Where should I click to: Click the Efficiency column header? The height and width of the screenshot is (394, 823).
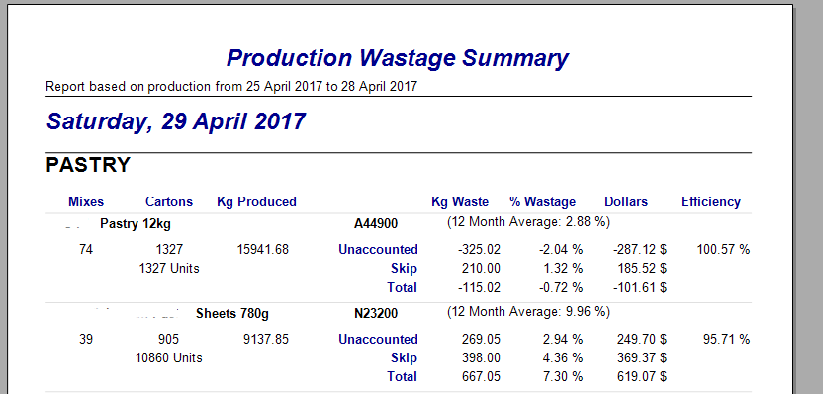pos(710,201)
